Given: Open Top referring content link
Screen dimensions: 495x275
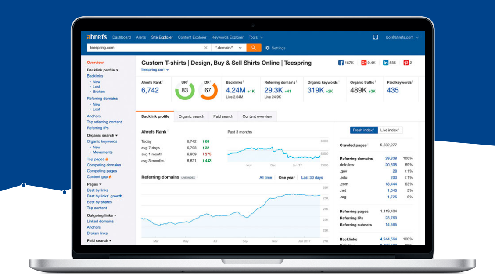Looking at the screenshot, I should (104, 122).
